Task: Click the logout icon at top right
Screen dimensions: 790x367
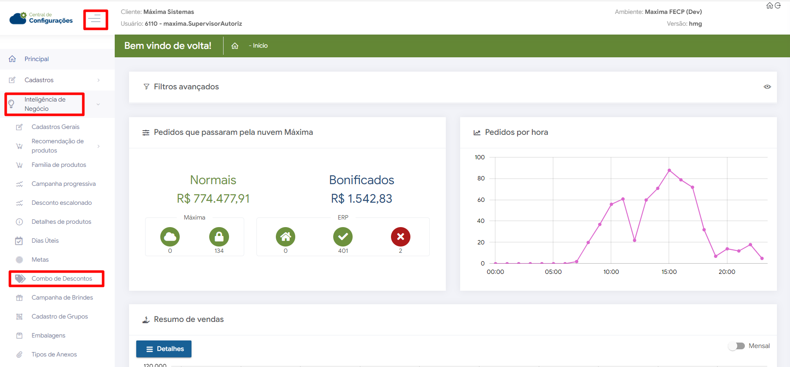Action: click(778, 5)
